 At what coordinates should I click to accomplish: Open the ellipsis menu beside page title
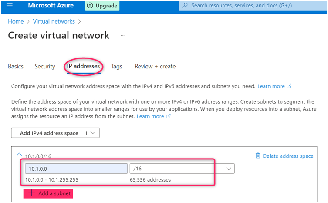[123, 35]
